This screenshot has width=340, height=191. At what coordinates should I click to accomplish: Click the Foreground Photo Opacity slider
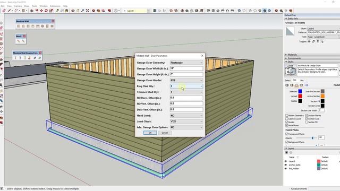[x=306, y=138]
